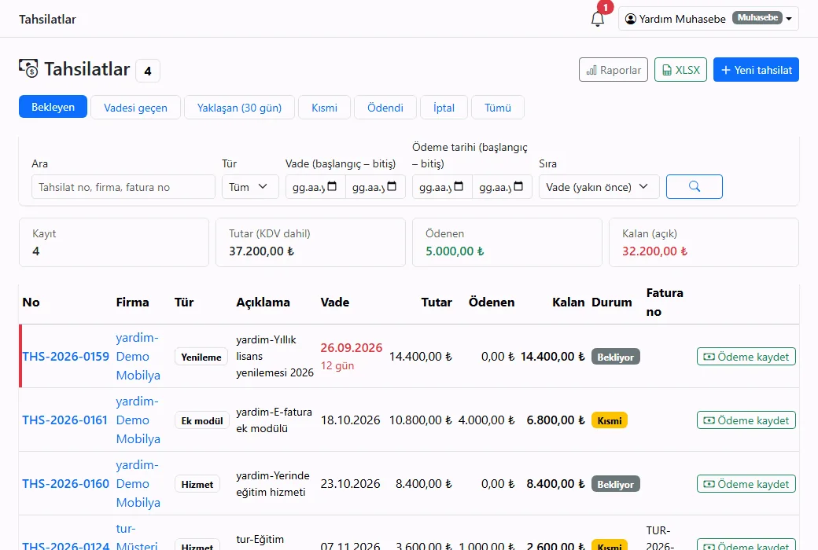Switch to the Vadesi geçen tab
Screen dimensions: 818x550
click(x=135, y=108)
